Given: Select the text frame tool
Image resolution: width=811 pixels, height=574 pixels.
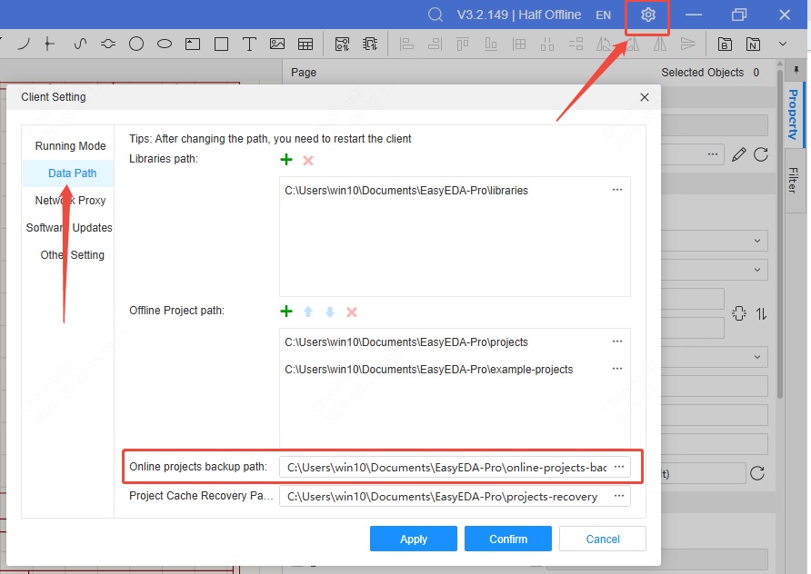Looking at the screenshot, I should [193, 44].
